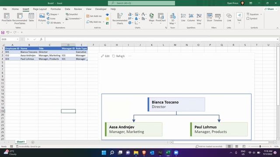The width and height of the screenshot is (280, 157).
Task: Open the Icons gallery
Action: click(x=51, y=18)
